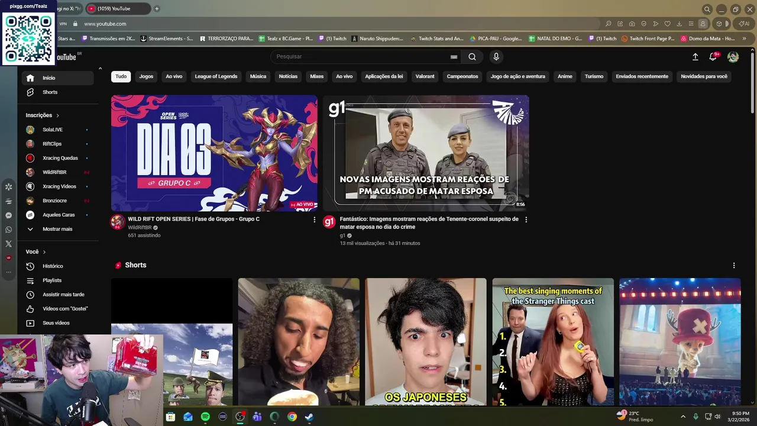Open Playlists in the sidebar
Screen dimensions: 757x426
[x=58, y=280]
